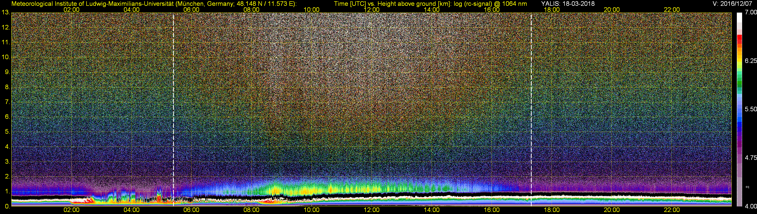Click the dashed white vertical line before 06:00

(x=173, y=109)
